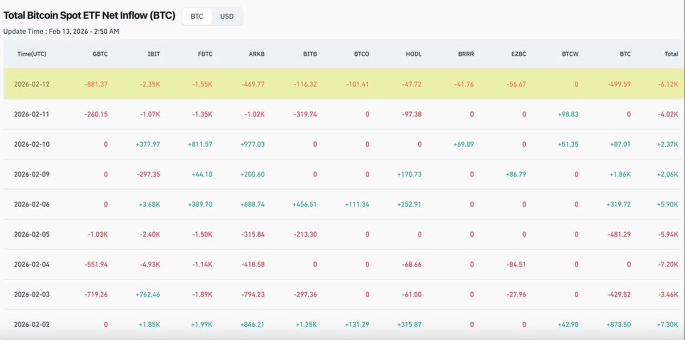Image resolution: width=685 pixels, height=340 pixels.
Task: Click ARKB value +977.03
Action: [252, 144]
